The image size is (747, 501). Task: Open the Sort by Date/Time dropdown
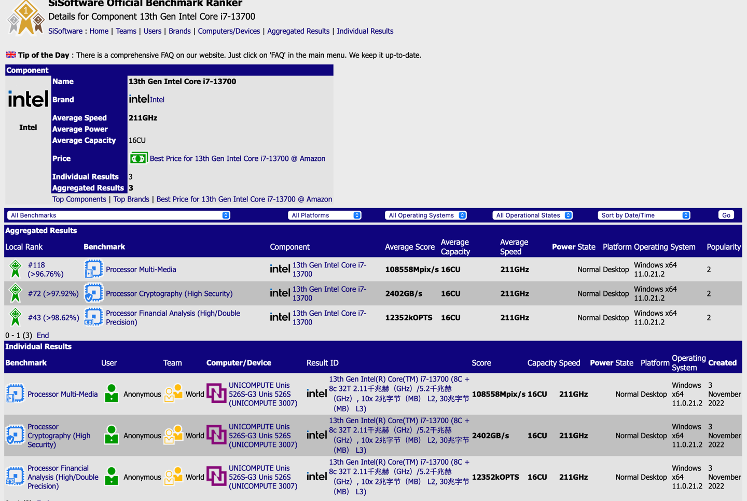[644, 215]
